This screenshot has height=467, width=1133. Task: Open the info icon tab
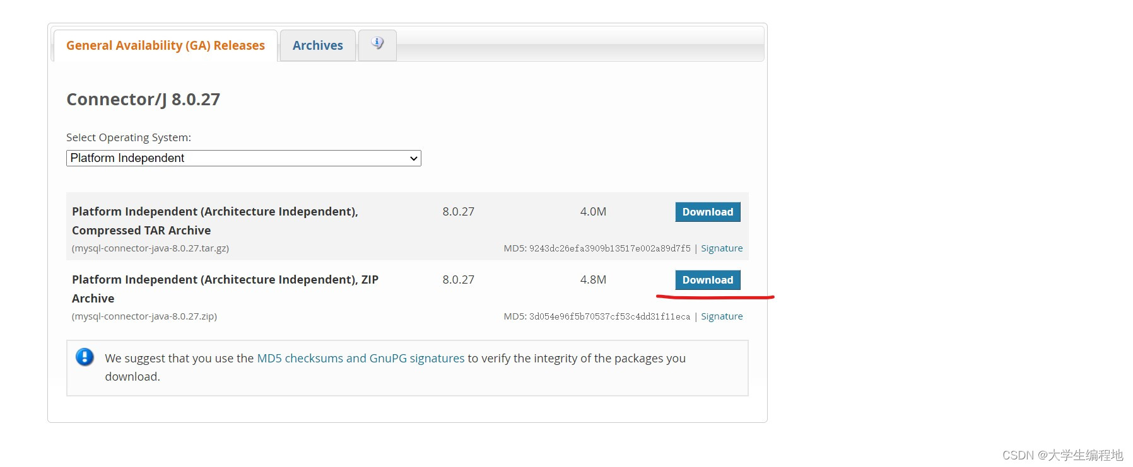click(x=377, y=44)
